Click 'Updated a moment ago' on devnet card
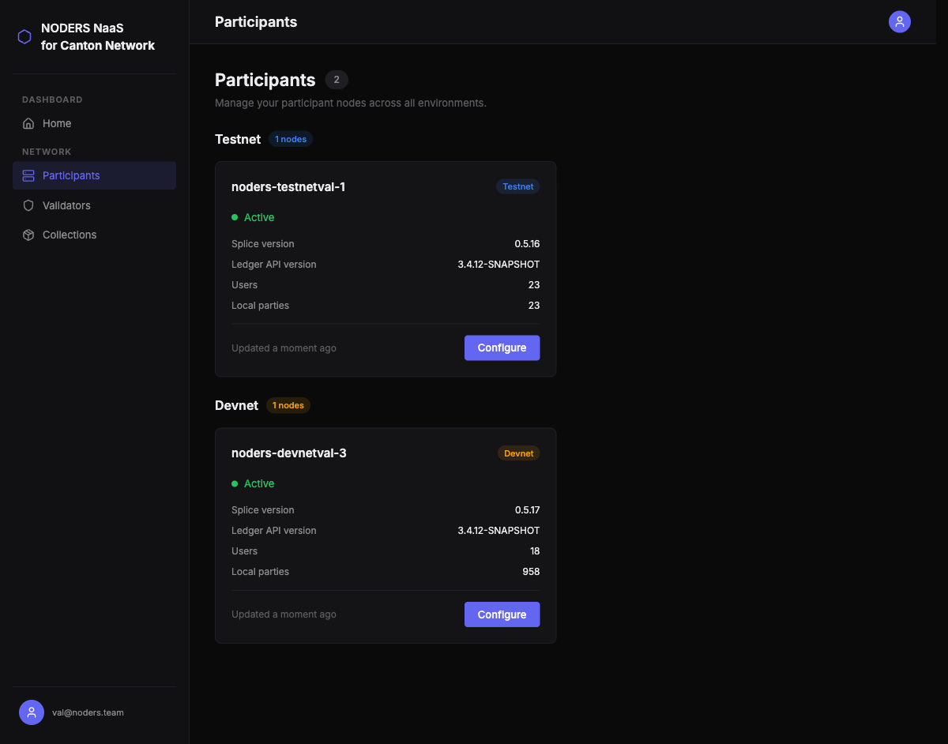 click(x=284, y=614)
